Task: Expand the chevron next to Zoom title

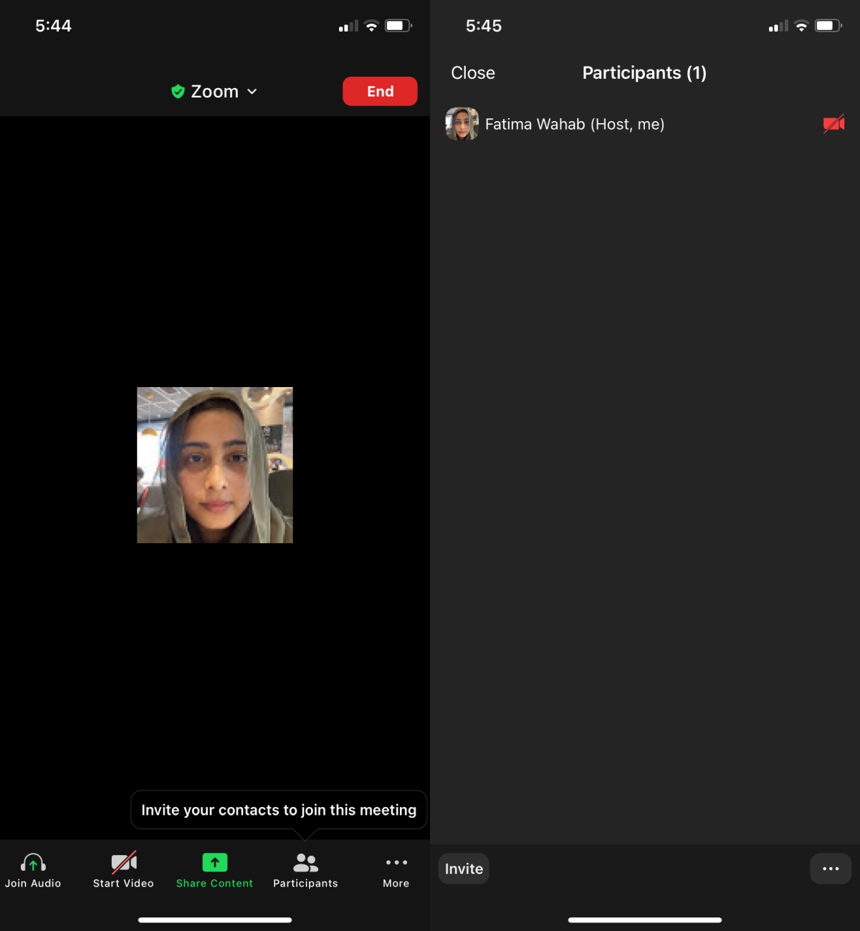Action: (252, 92)
